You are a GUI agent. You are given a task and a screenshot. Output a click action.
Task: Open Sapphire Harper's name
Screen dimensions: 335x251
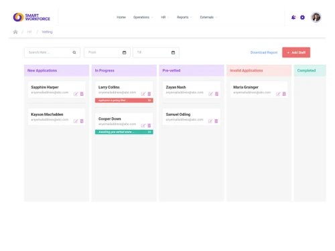[x=45, y=87]
